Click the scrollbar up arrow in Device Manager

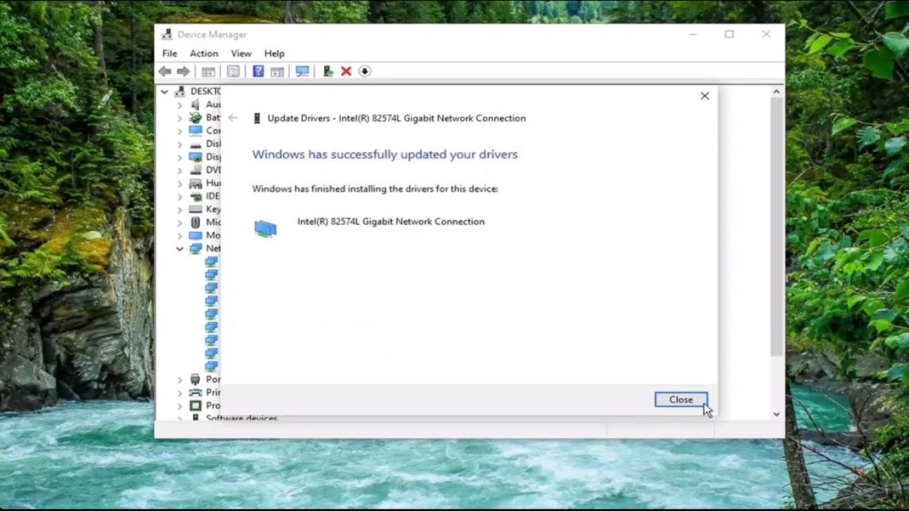tap(776, 92)
